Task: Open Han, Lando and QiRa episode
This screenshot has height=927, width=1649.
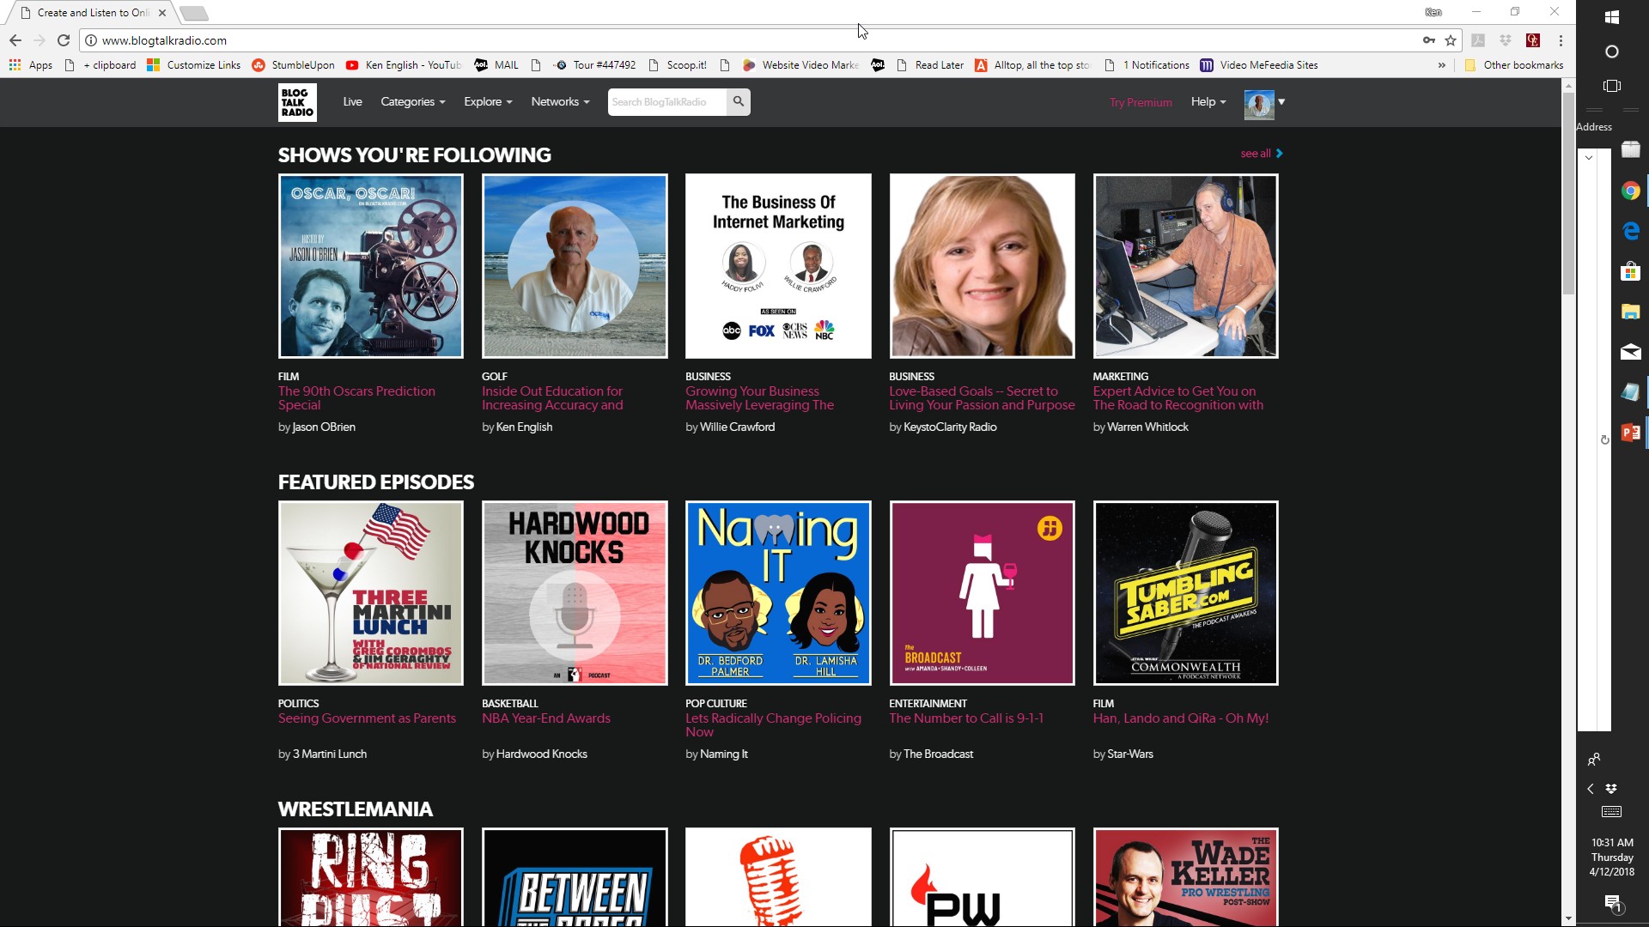Action: point(1180,718)
